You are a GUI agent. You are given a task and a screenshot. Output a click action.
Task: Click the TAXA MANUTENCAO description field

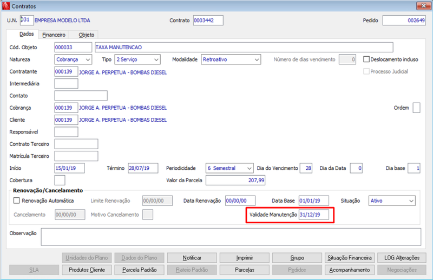point(244,47)
